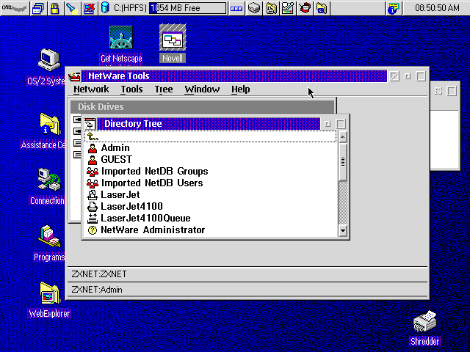Image resolution: width=470 pixels, height=352 pixels.
Task: Select the LaserJet4100Queue text
Action: 145,219
